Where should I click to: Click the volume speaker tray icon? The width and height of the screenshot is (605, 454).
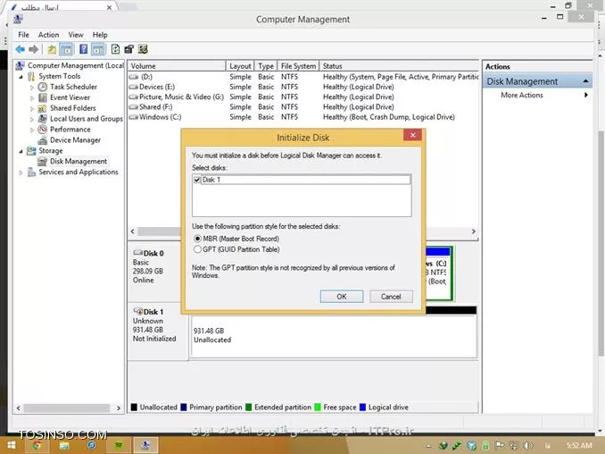coord(528,445)
